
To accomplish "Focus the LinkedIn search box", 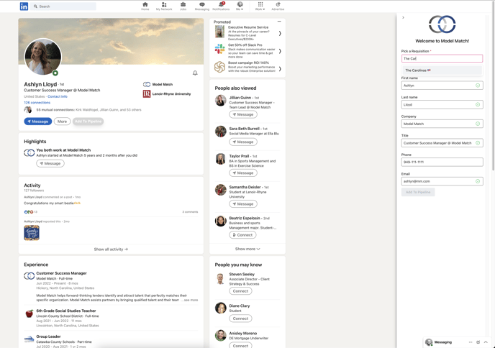I will (x=63, y=6).
